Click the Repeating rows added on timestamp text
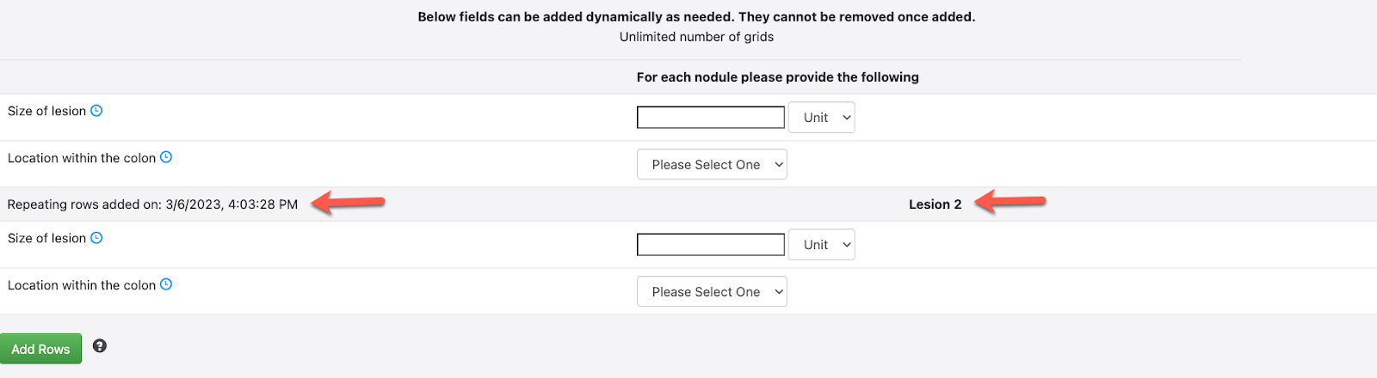1377x378 pixels. [x=152, y=204]
